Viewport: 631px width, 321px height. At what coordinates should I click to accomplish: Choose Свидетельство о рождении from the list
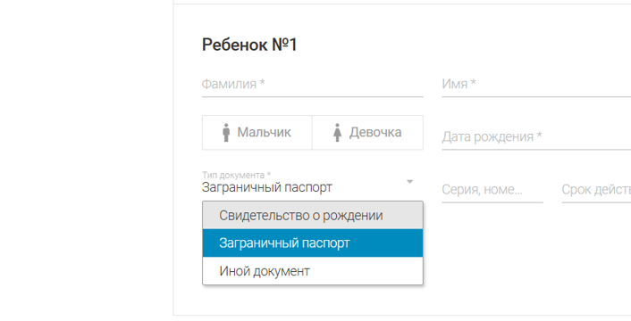[313, 216]
